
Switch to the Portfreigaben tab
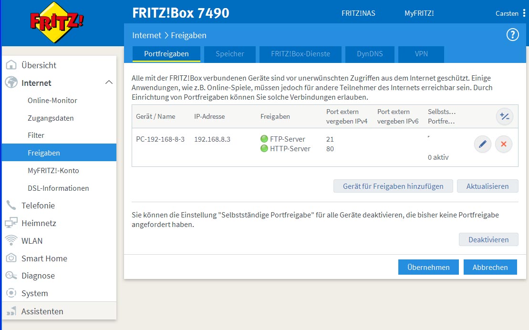[x=166, y=54]
